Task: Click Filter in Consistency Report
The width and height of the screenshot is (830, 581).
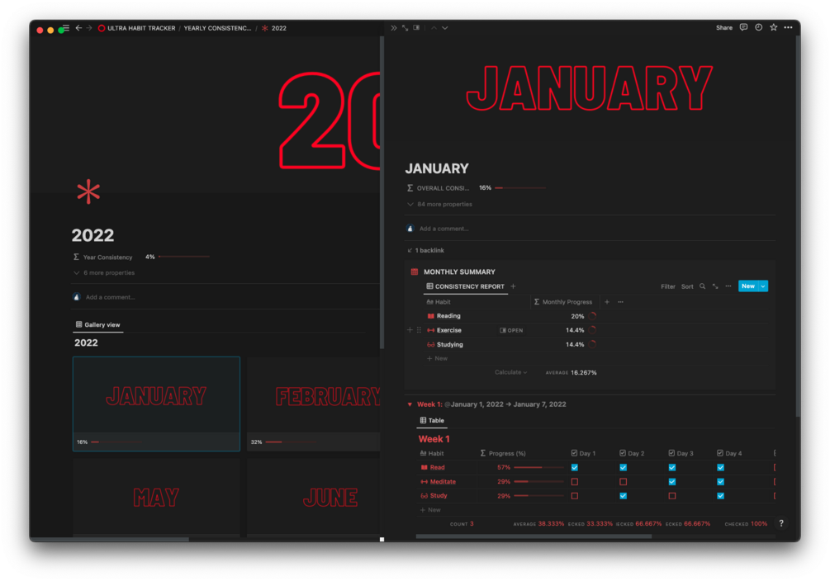Action: tap(668, 286)
